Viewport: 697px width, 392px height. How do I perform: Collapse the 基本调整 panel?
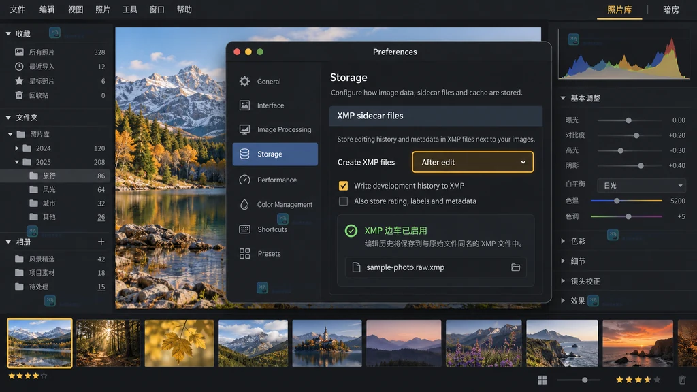pos(563,98)
